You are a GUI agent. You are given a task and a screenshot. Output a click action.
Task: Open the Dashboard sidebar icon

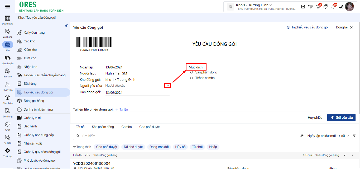(8, 18)
